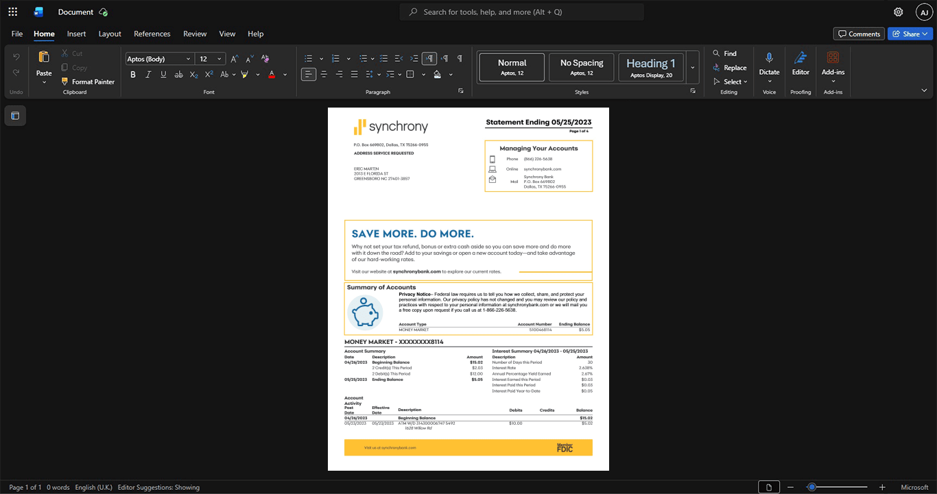Apply the Heading 1 style
The image size is (937, 494).
[651, 68]
